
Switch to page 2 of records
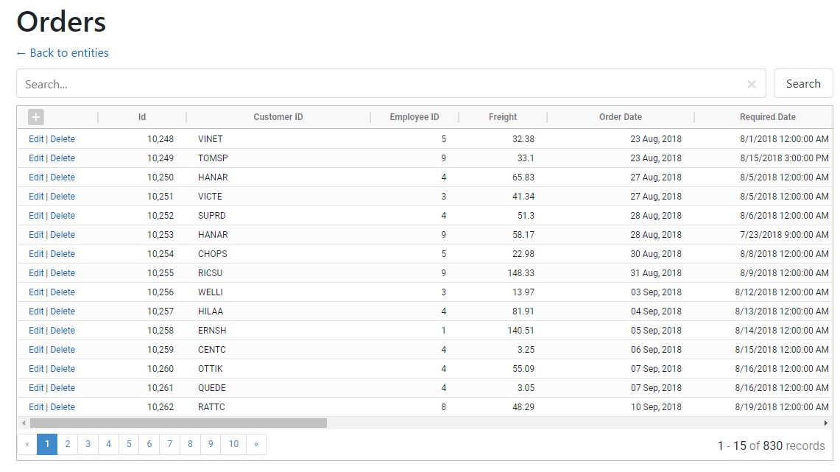point(68,444)
